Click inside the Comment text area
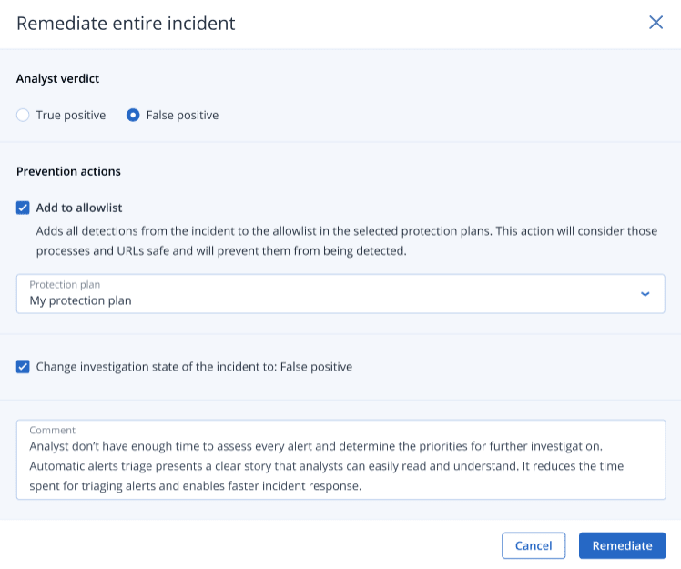 (340, 466)
